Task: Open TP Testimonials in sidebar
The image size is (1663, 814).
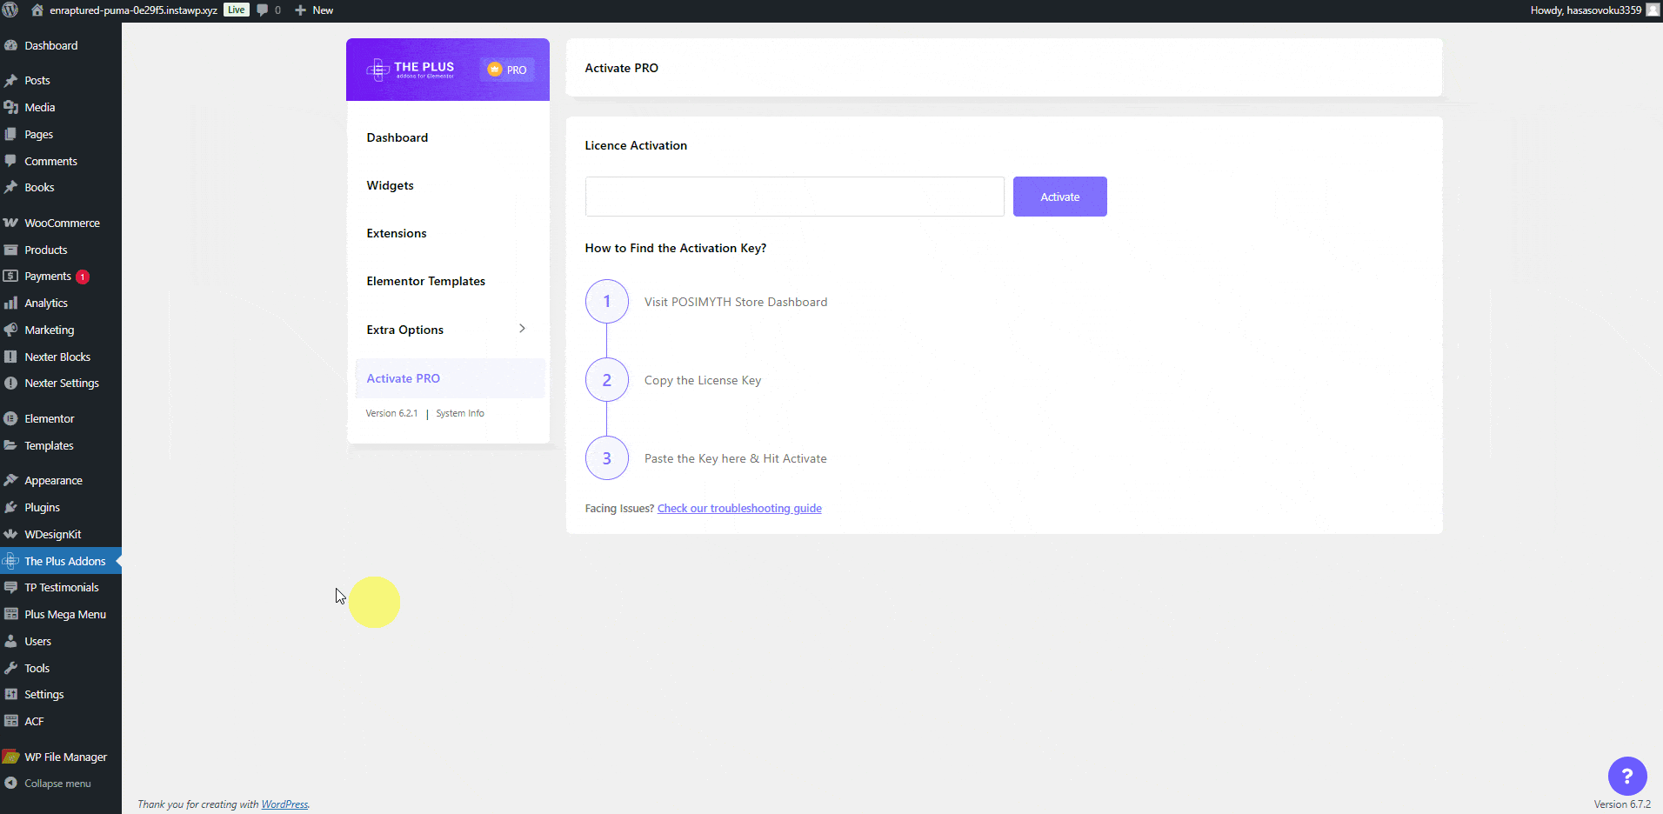Action: click(61, 588)
